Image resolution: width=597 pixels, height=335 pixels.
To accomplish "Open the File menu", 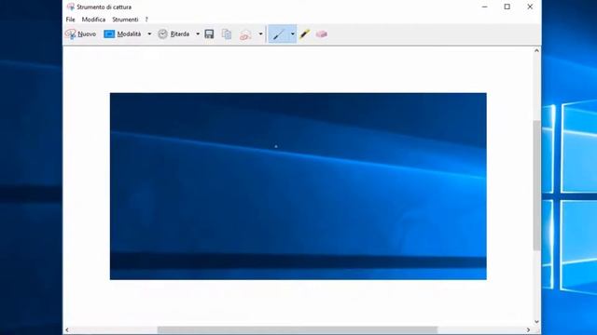I will click(71, 20).
